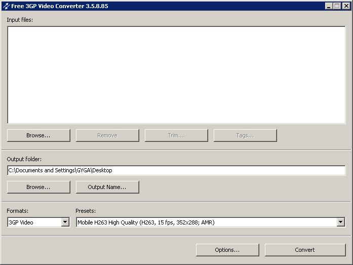Open the Tags editor button
353x265 pixels.
(x=245, y=135)
